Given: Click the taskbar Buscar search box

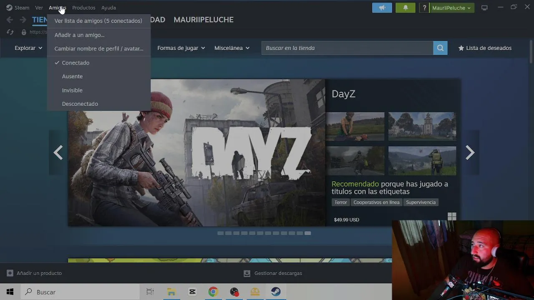Looking at the screenshot, I should pyautogui.click(x=80, y=292).
